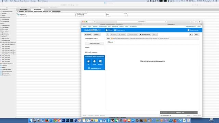Click the Safari extension gear icon

(199, 22)
